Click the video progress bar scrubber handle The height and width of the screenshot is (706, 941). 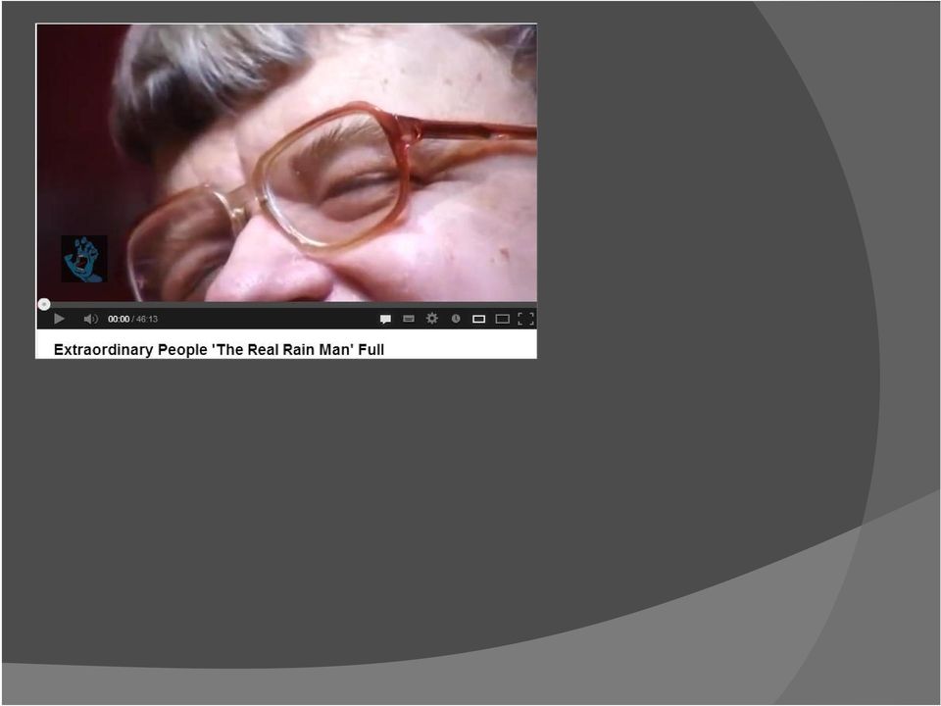(44, 304)
